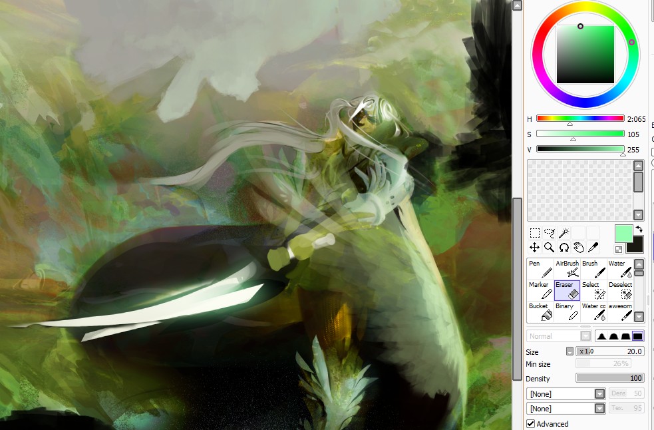This screenshot has height=430, width=654.
Task: Click the saturation value '105'
Action: (633, 134)
